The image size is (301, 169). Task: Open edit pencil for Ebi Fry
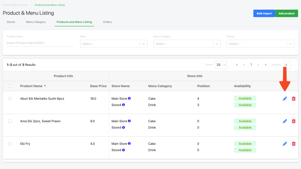click(x=285, y=144)
